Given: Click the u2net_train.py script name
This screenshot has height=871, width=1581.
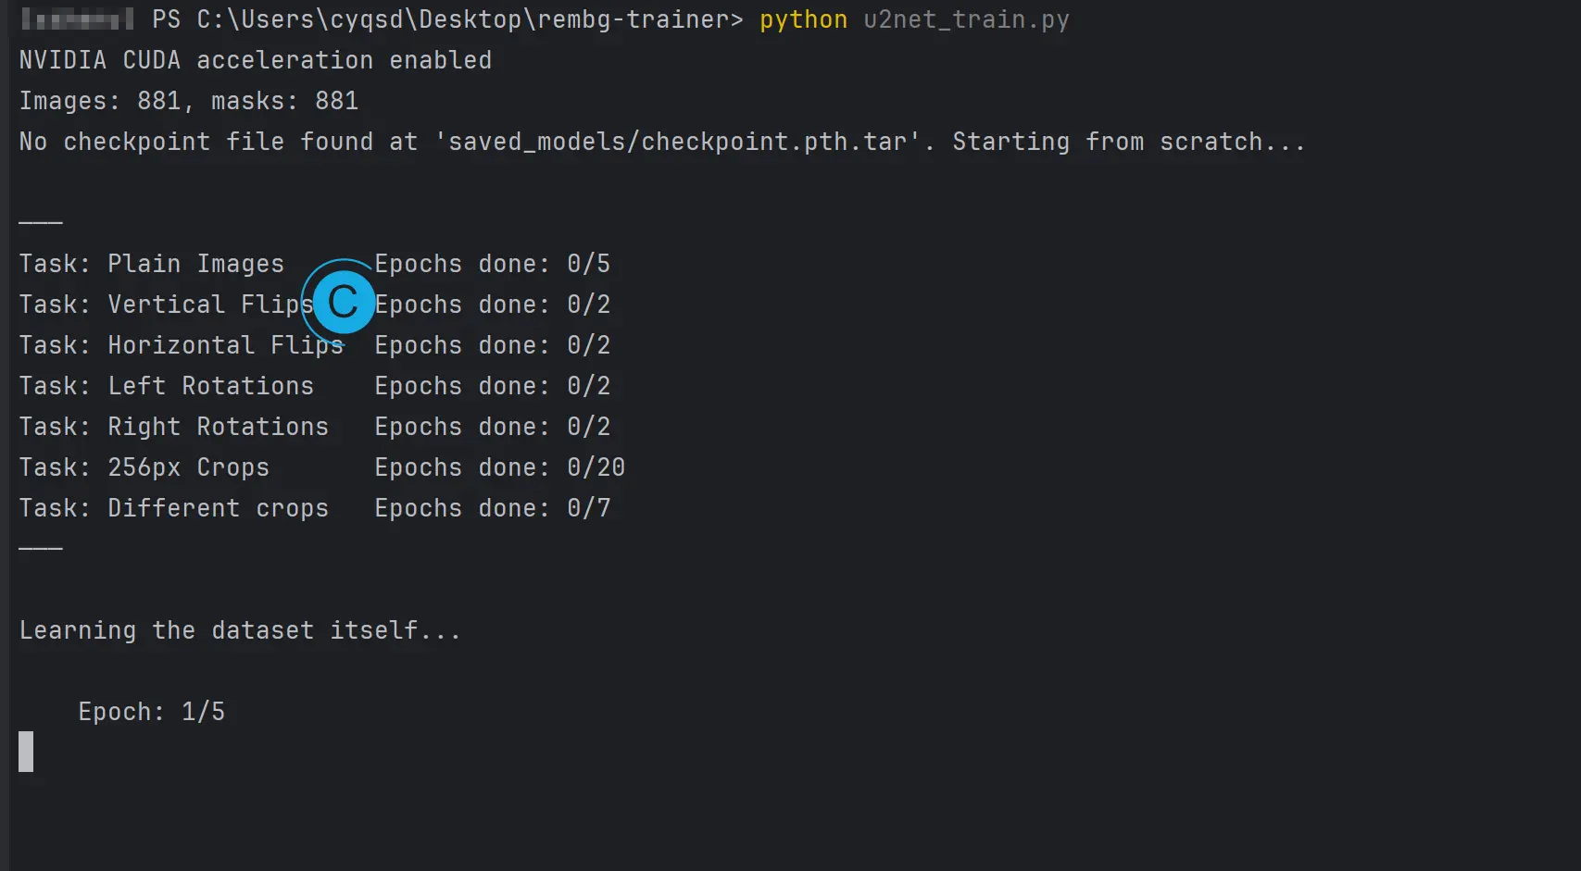Looking at the screenshot, I should point(966,19).
